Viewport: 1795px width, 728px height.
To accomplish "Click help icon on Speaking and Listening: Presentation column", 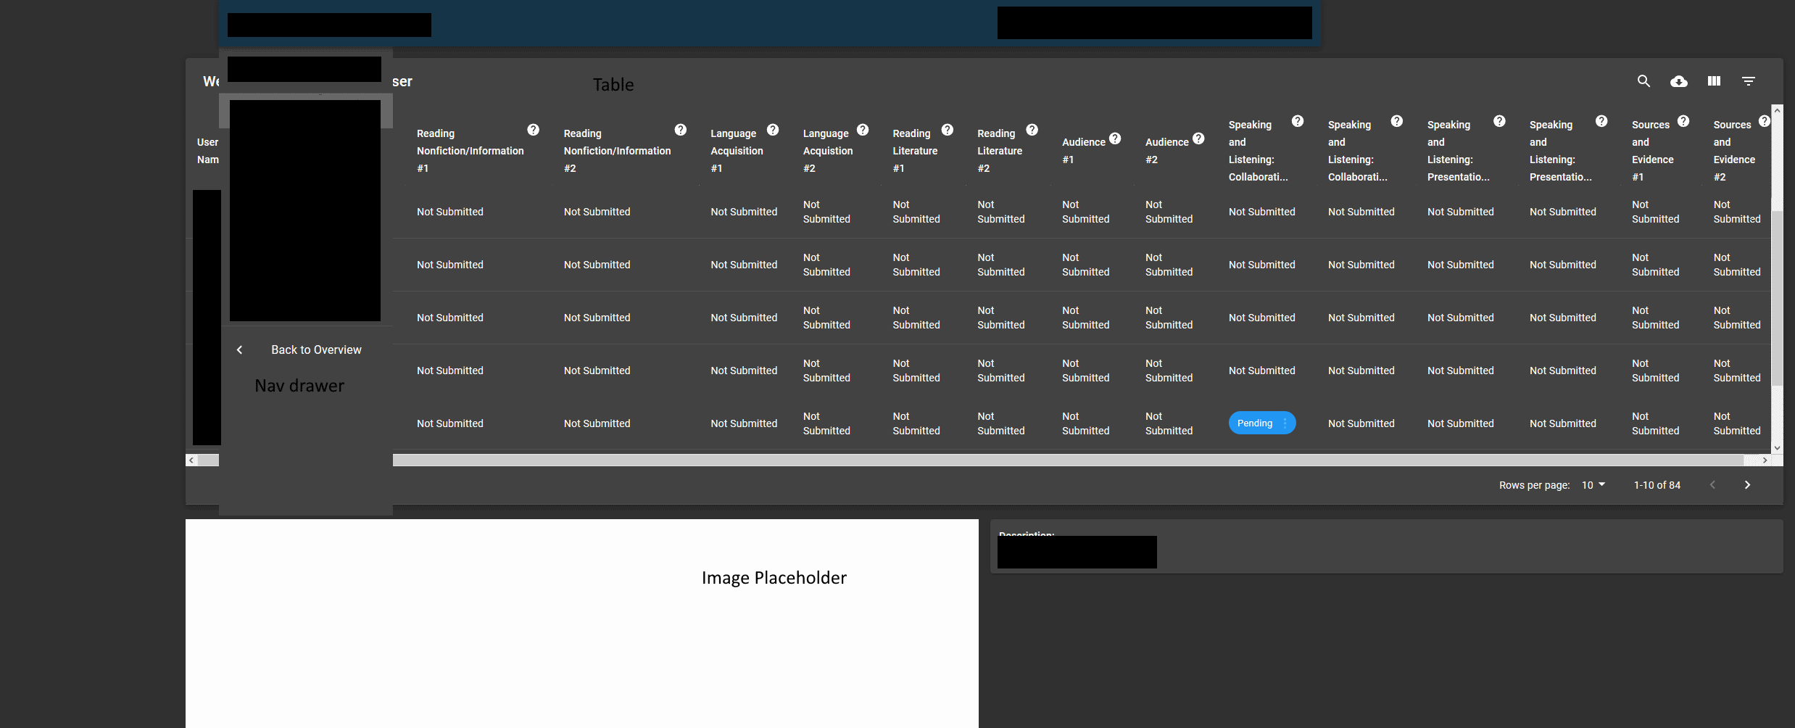I will (1499, 120).
